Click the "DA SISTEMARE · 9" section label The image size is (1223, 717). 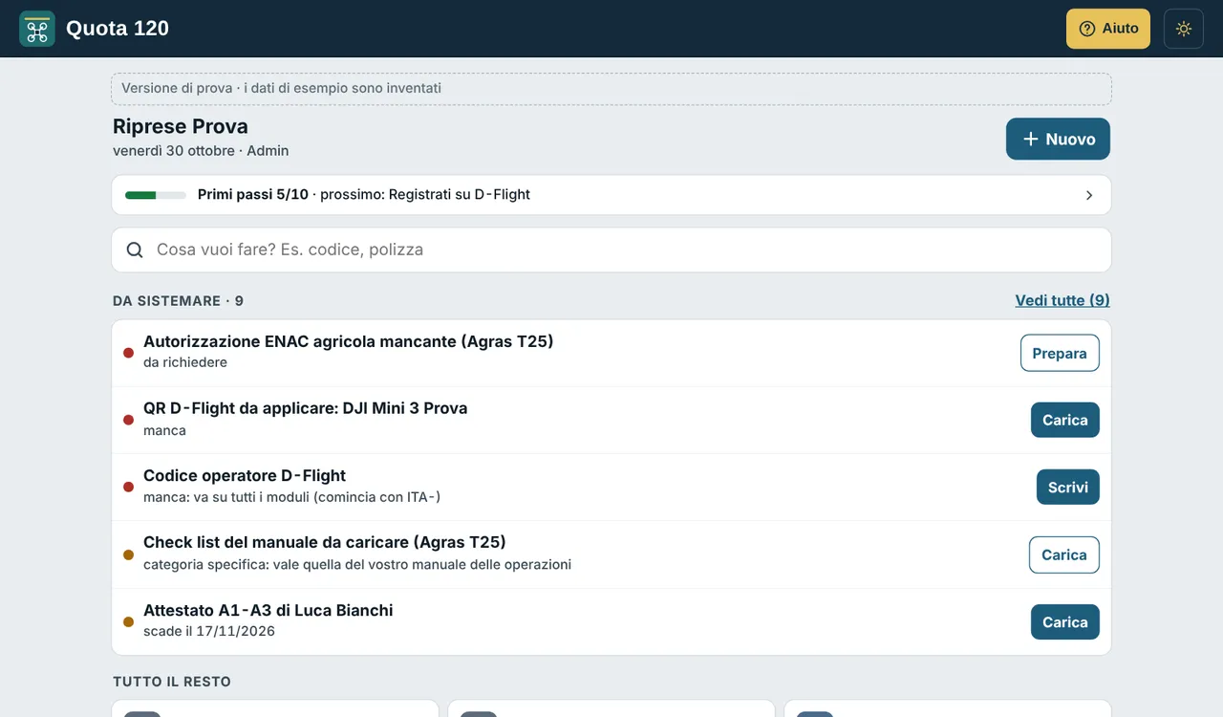[179, 301]
